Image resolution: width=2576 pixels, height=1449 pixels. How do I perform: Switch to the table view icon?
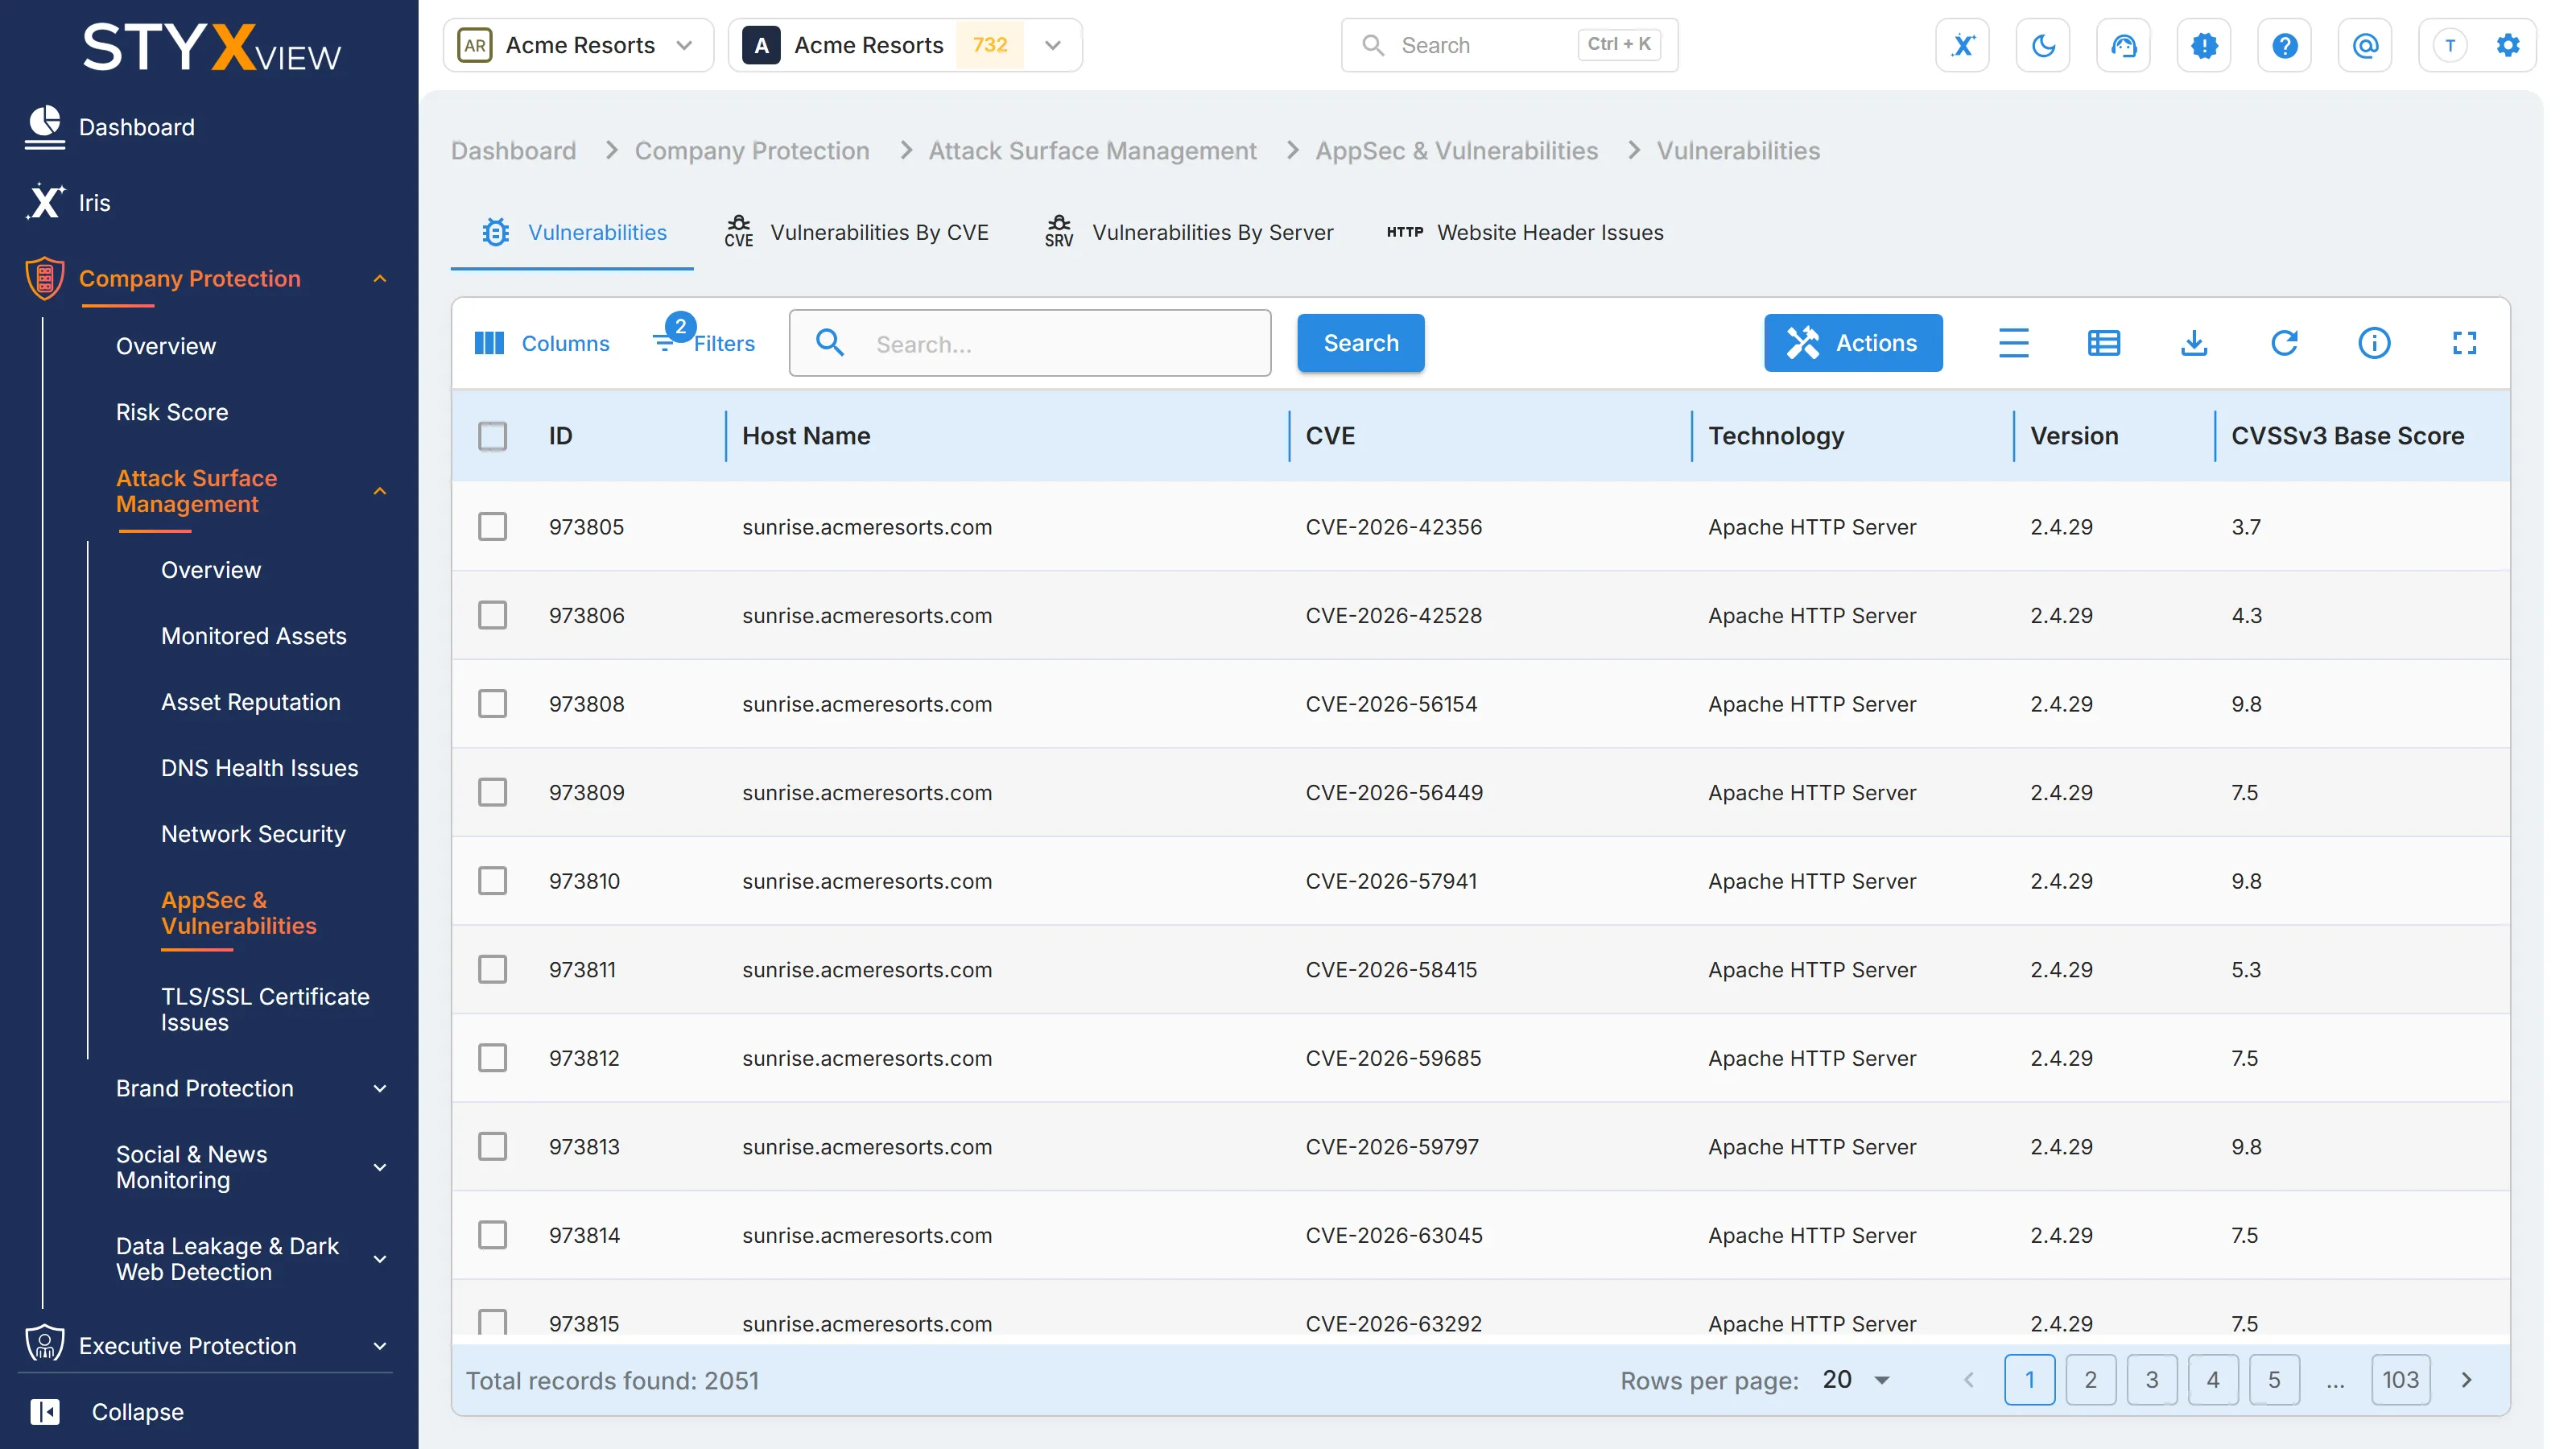[x=2103, y=343]
